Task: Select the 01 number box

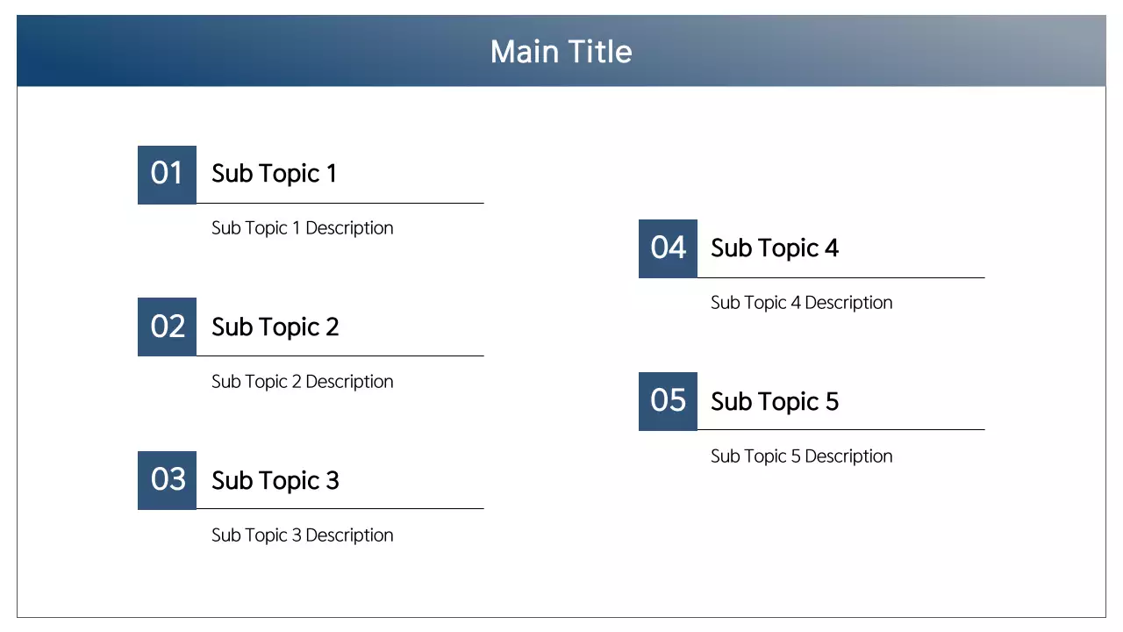Action: click(167, 174)
